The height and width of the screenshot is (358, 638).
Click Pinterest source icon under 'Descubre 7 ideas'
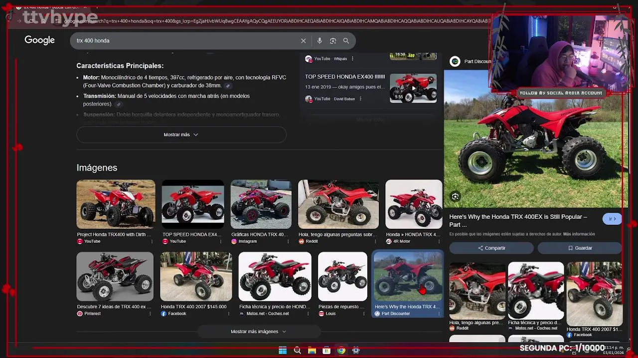coord(80,314)
